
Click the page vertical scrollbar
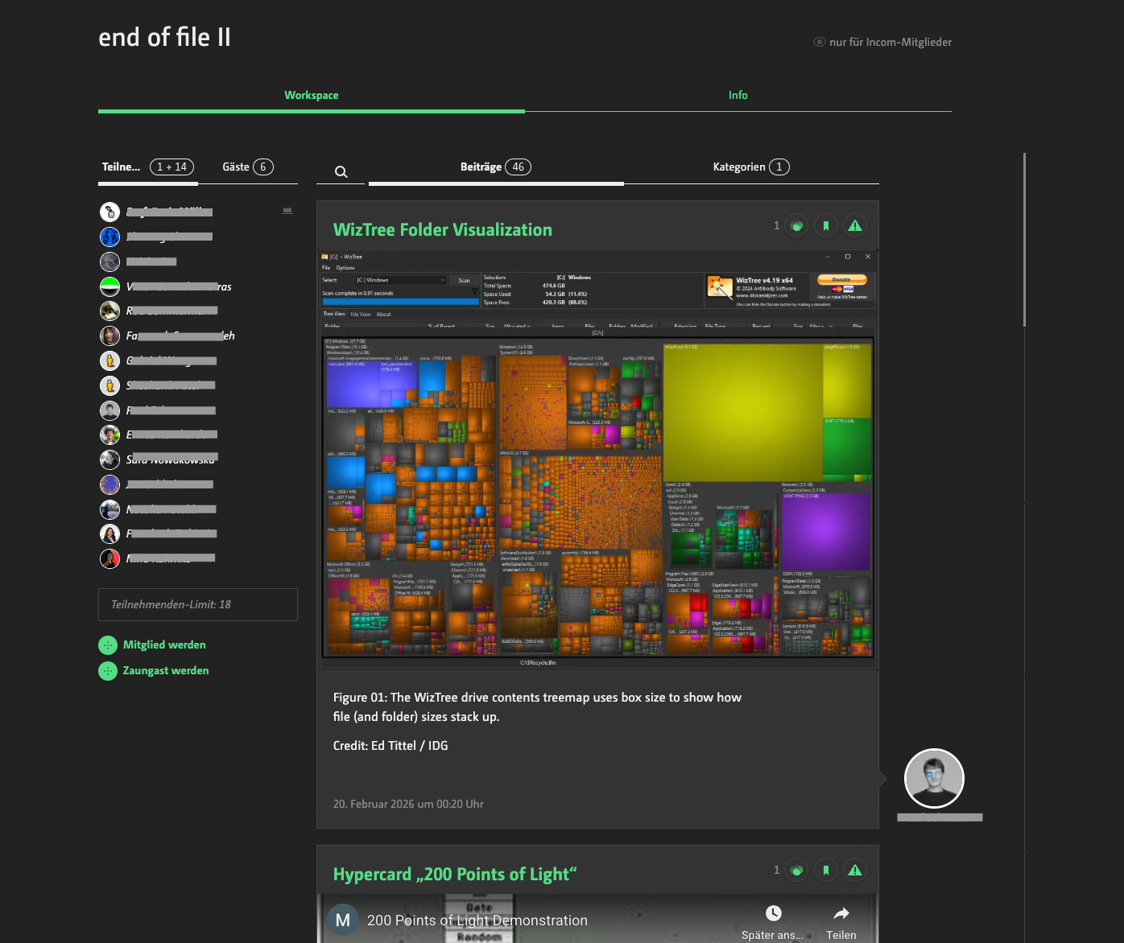pos(1024,240)
